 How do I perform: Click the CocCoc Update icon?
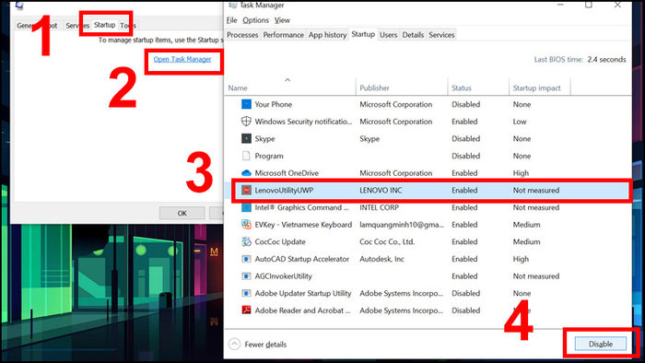246,241
